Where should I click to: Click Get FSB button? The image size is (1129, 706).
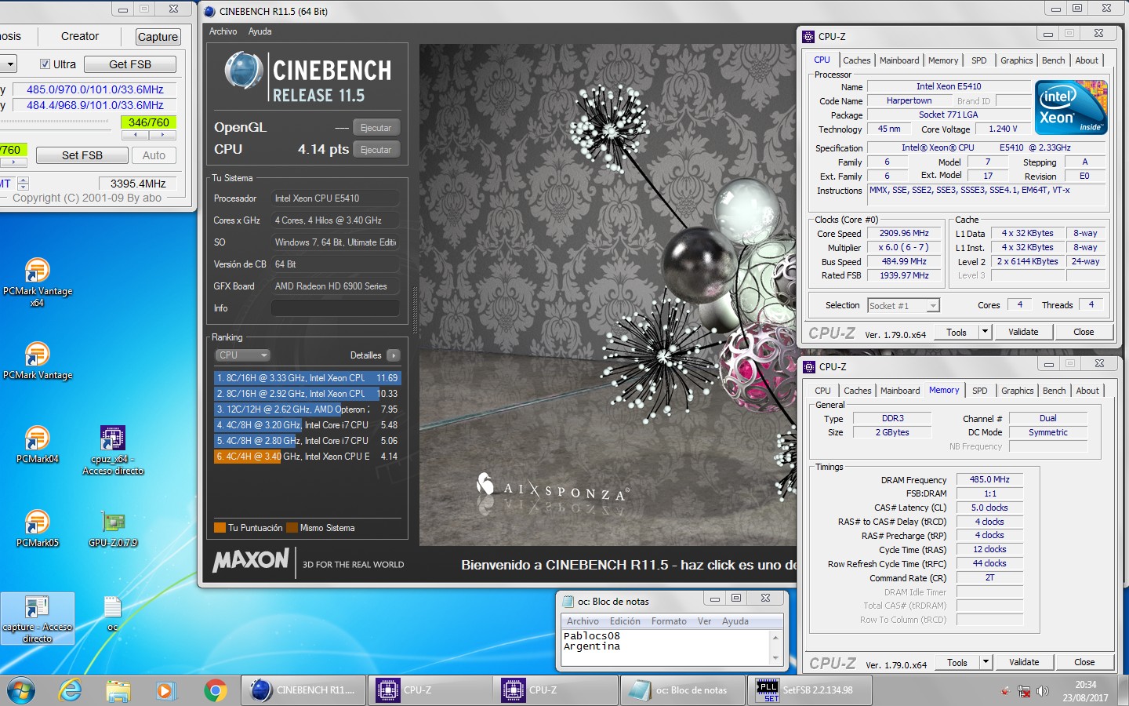[x=130, y=64]
